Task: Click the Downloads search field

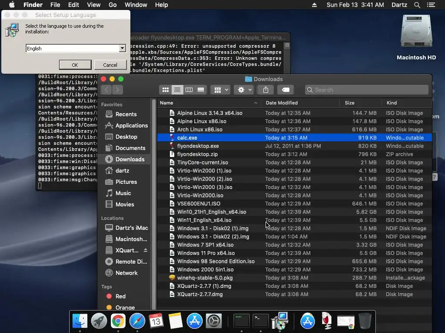Action: (366, 90)
